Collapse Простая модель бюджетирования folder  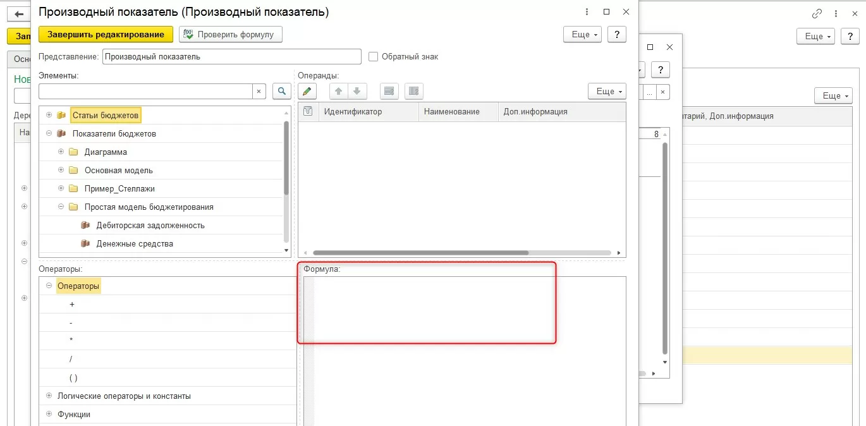[61, 207]
